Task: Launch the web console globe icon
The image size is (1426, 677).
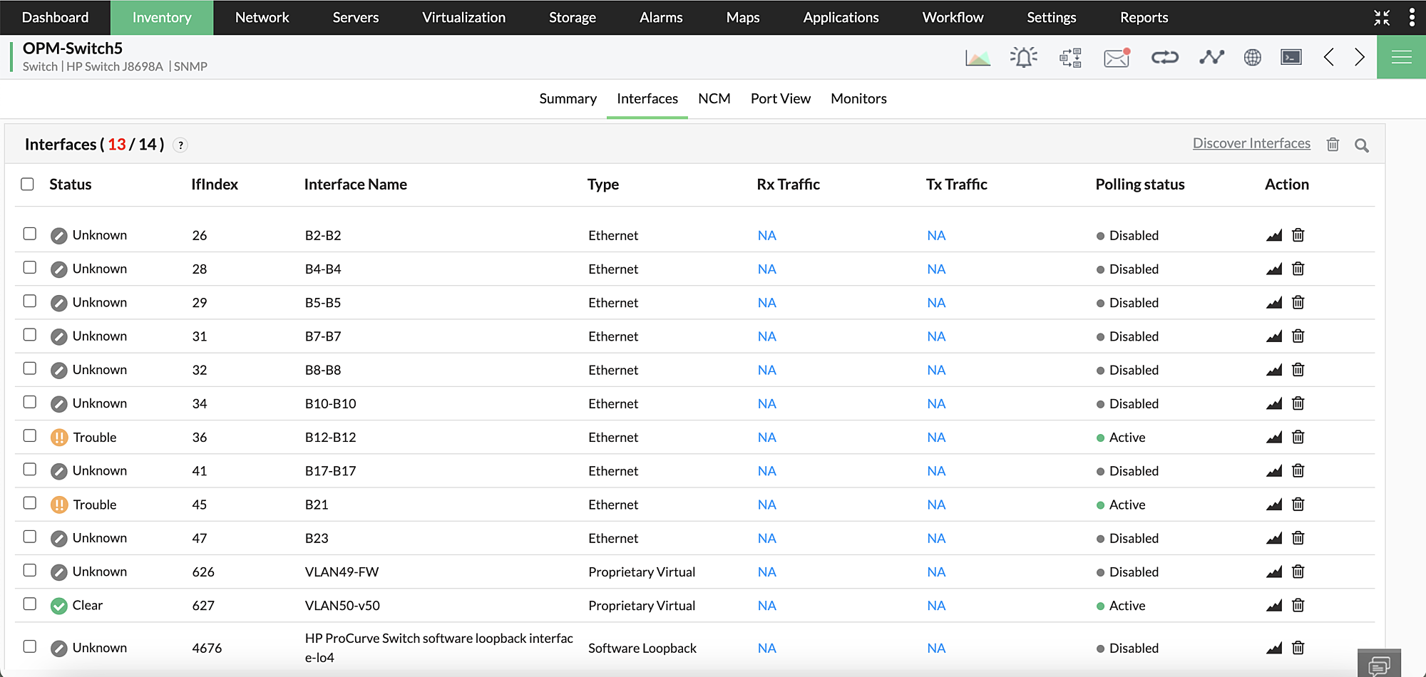Action: coord(1253,57)
